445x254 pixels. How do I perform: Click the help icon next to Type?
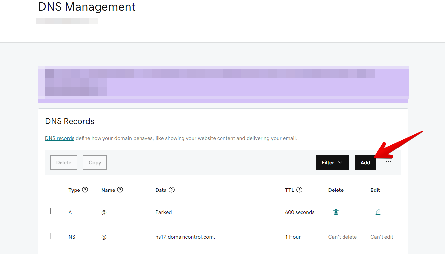click(85, 190)
